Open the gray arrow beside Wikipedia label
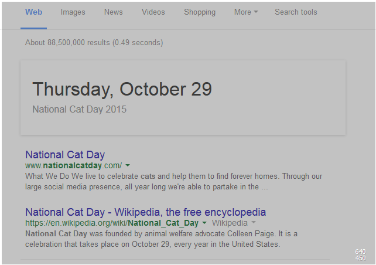The image size is (376, 265). tap(254, 223)
